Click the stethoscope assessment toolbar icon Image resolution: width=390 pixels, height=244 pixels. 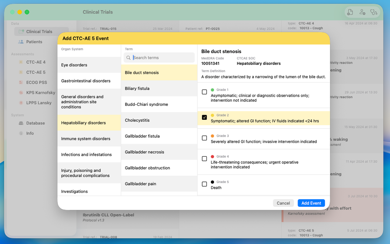tap(374, 12)
